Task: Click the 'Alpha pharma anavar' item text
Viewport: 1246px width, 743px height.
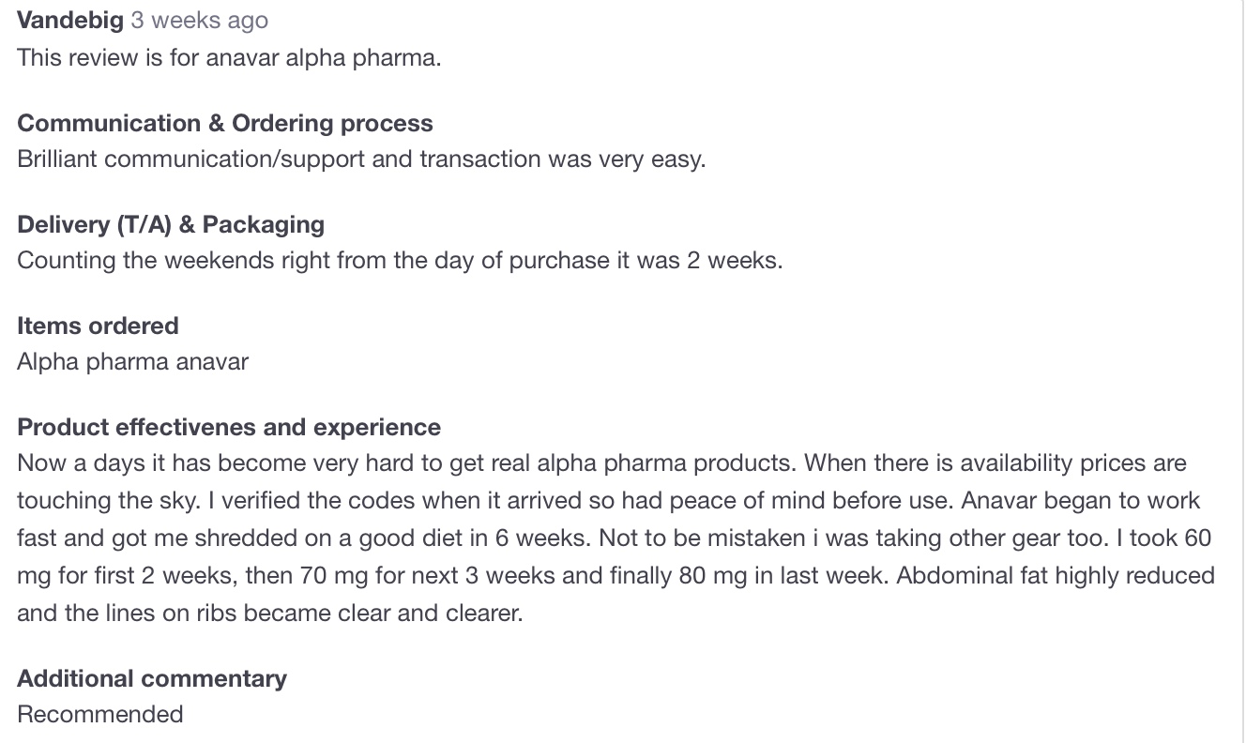Action: (132, 362)
